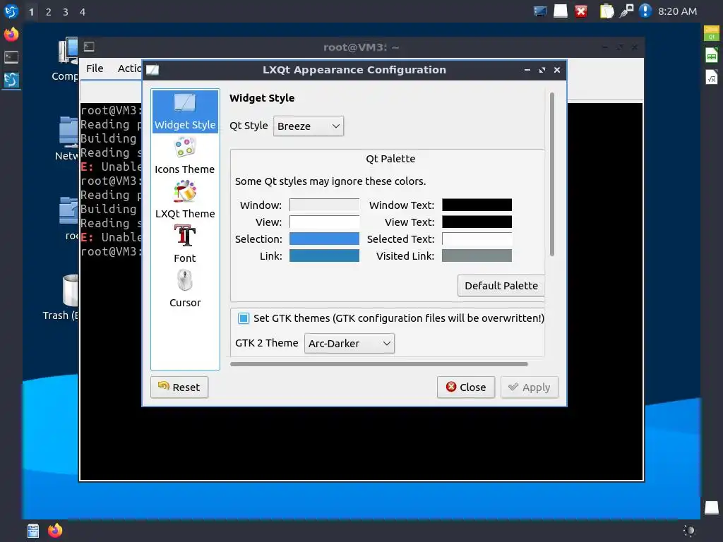Click the Default Palette button
The height and width of the screenshot is (542, 723).
coord(501,286)
